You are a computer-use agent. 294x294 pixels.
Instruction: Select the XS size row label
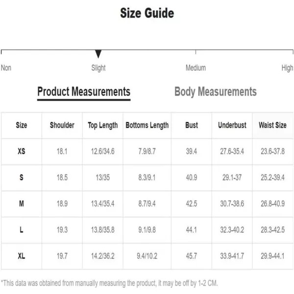(22, 151)
